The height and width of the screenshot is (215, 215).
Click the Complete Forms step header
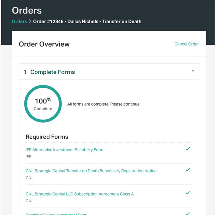click(x=109, y=71)
